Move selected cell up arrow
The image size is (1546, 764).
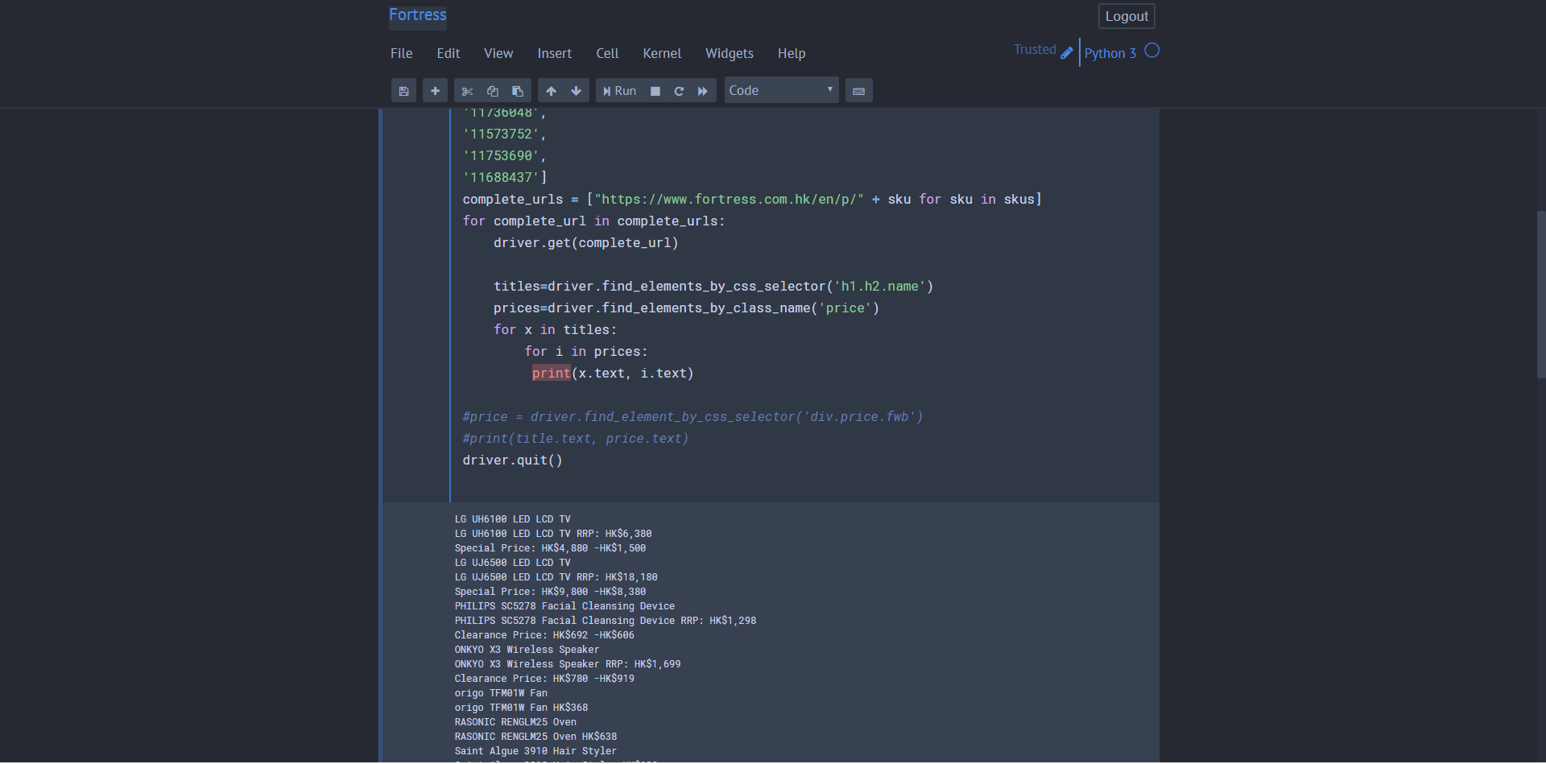(551, 91)
